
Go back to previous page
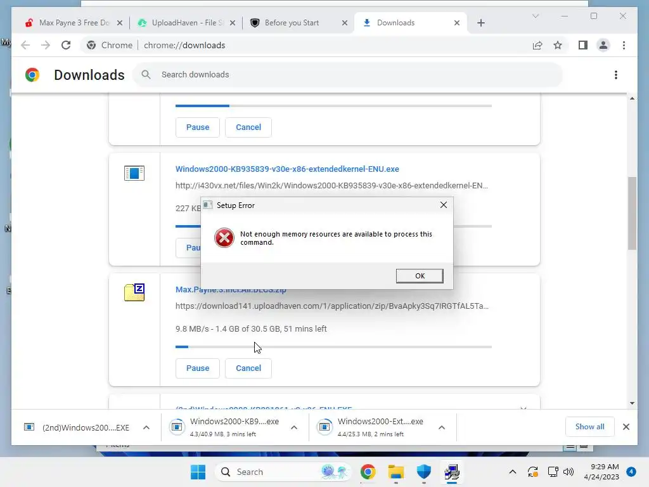coord(25,45)
